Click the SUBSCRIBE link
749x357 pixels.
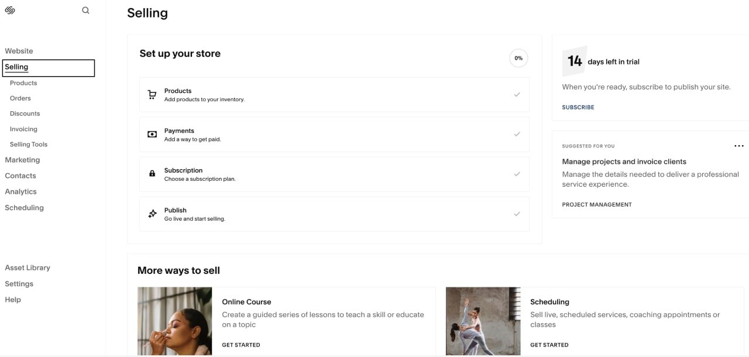click(x=578, y=108)
